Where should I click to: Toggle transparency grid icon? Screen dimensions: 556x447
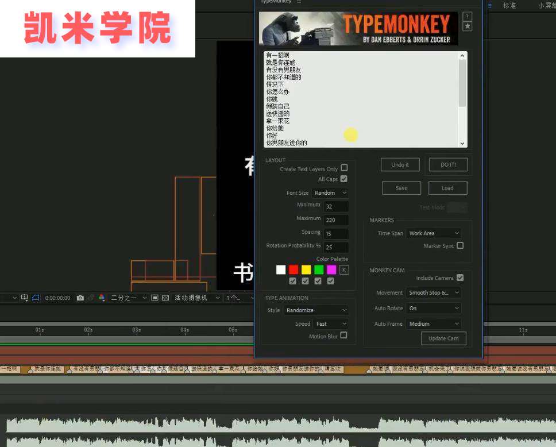(165, 298)
